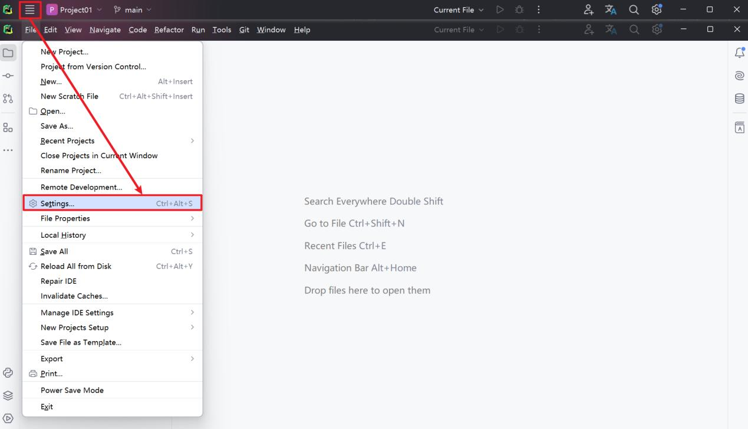Viewport: 748px width, 429px height.
Task: Open the Structure tool window icon
Action: [8, 127]
